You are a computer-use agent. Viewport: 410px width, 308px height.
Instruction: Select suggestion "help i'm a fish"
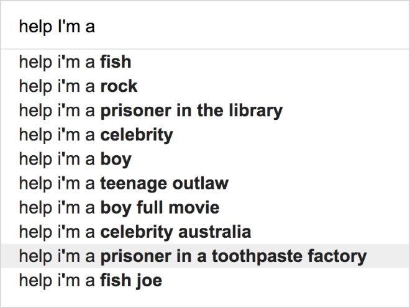(x=205, y=62)
